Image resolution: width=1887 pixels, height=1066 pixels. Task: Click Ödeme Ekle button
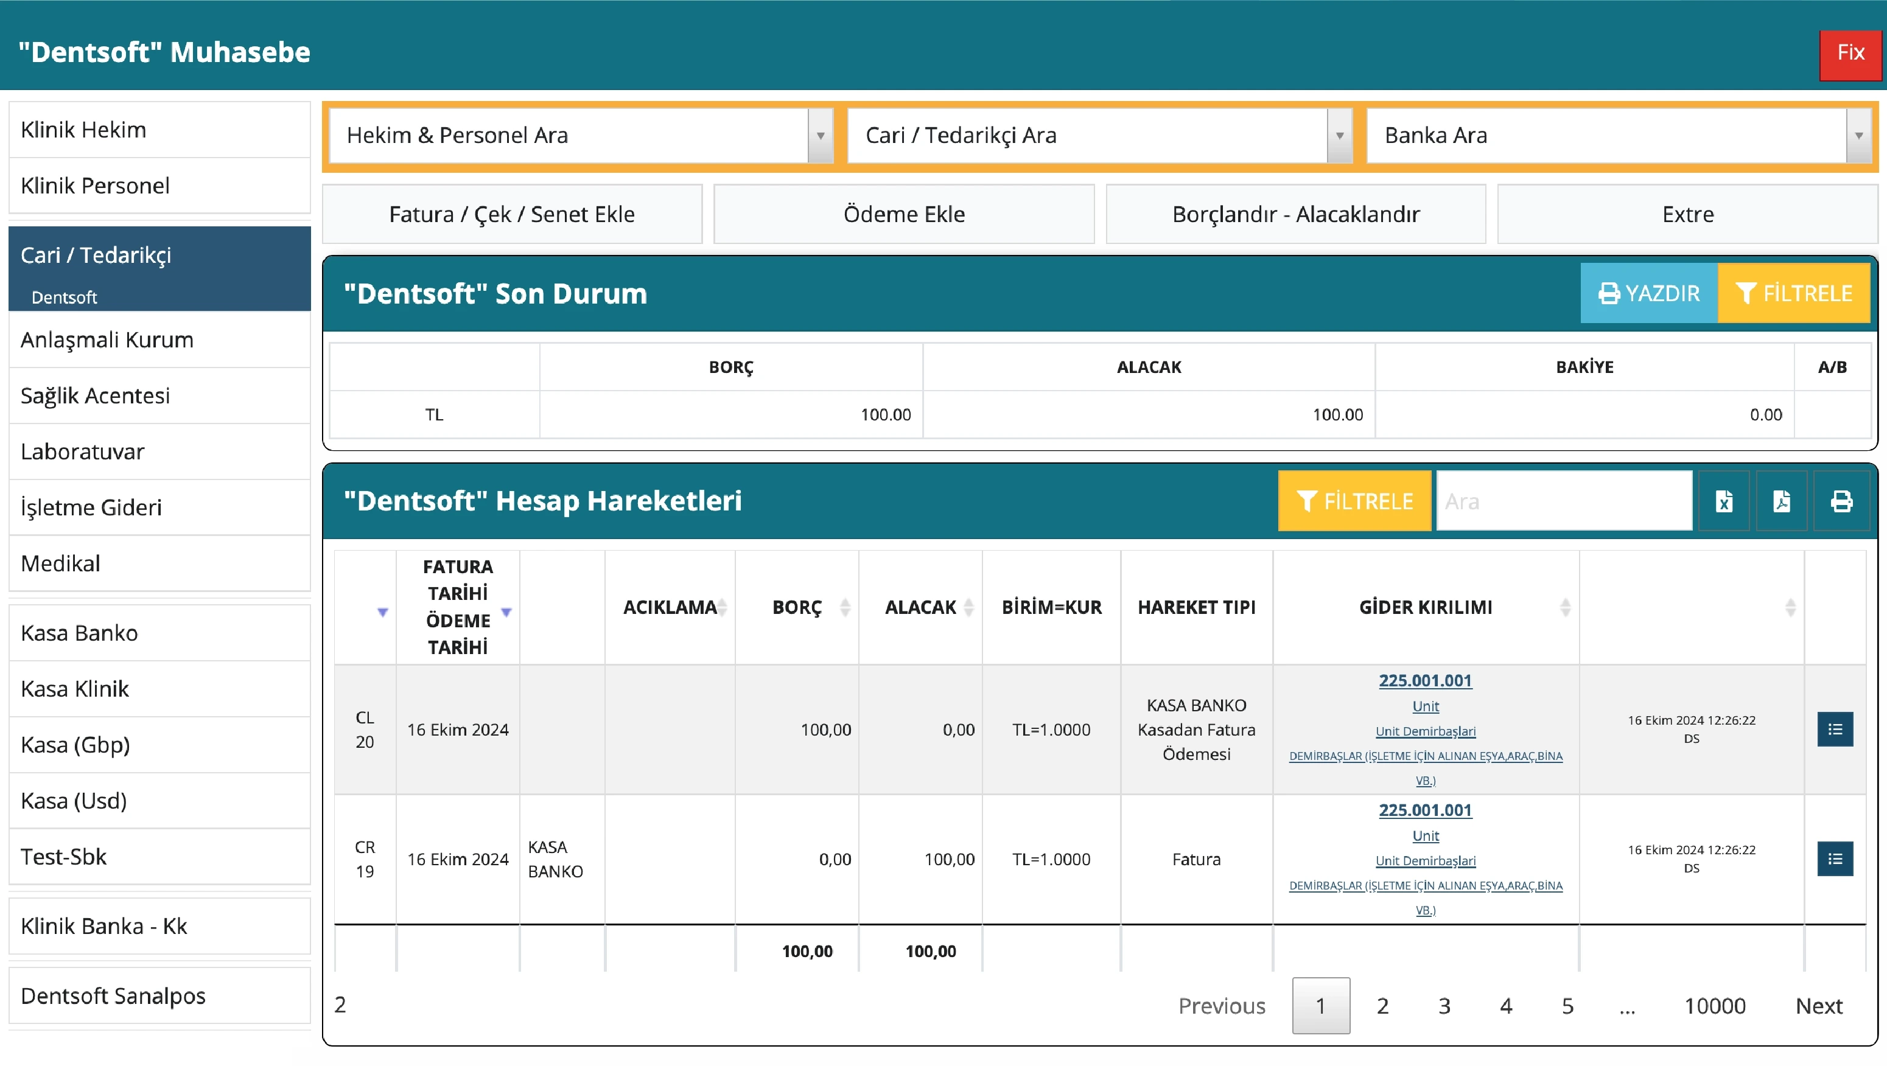click(904, 215)
